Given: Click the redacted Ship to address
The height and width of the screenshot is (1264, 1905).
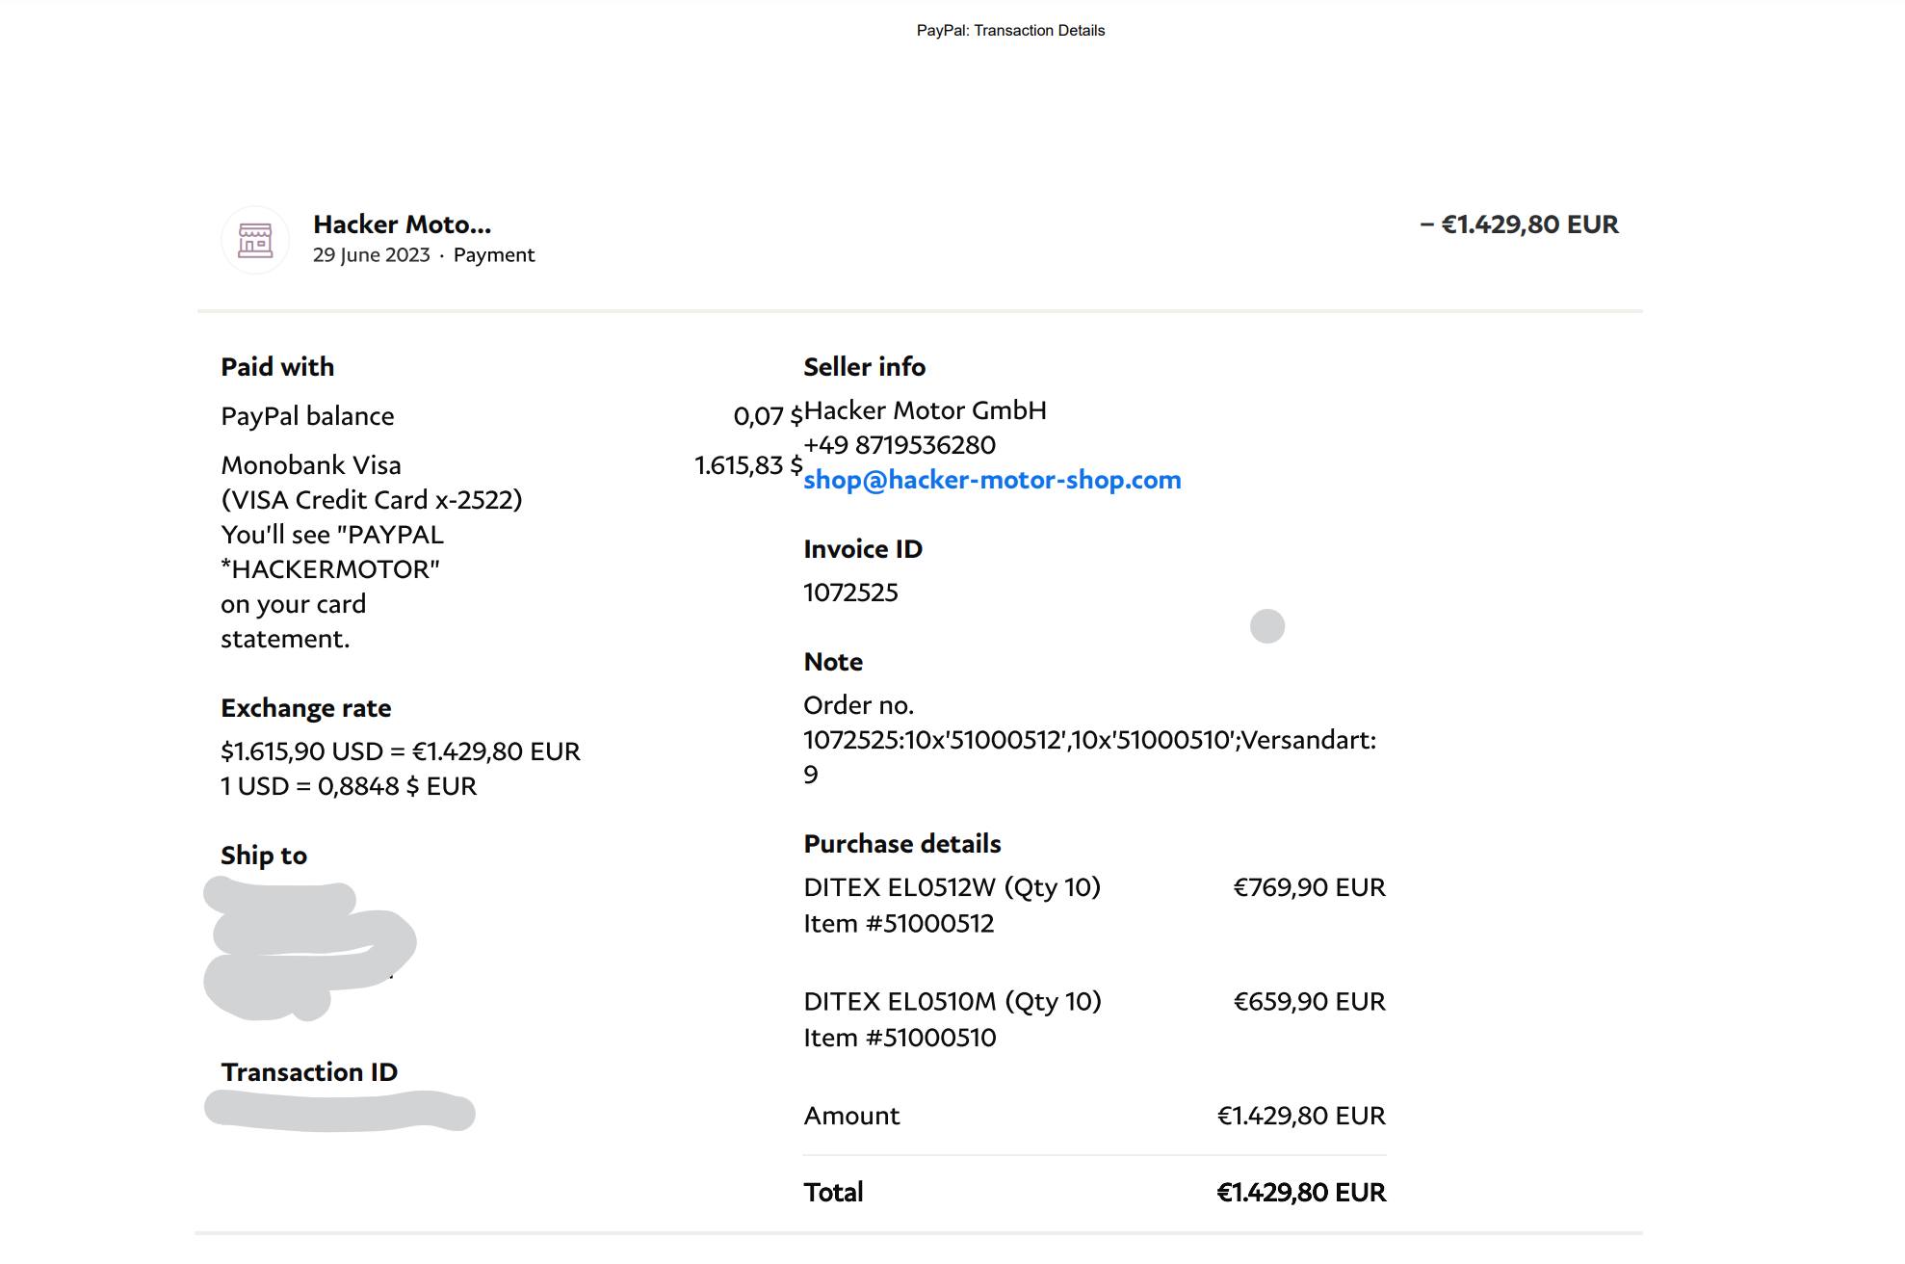Looking at the screenshot, I should [x=308, y=949].
